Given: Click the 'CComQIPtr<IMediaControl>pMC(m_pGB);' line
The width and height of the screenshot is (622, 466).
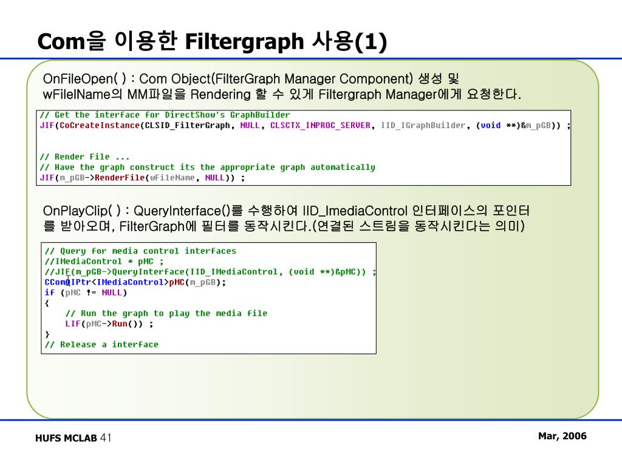Looking at the screenshot, I should point(135,282).
